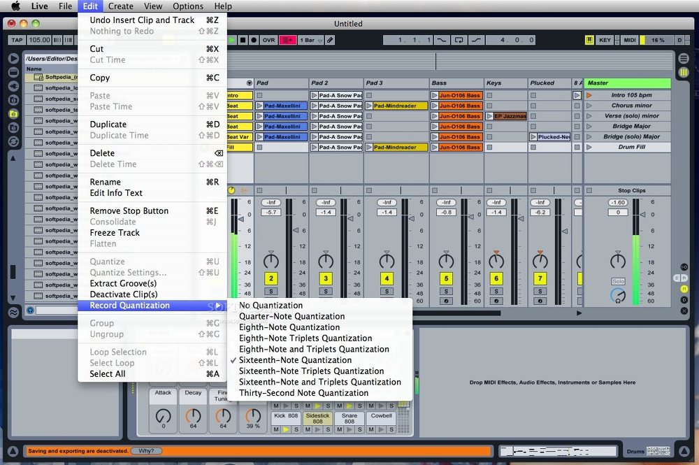Solo track 5 with S button

click(x=446, y=291)
